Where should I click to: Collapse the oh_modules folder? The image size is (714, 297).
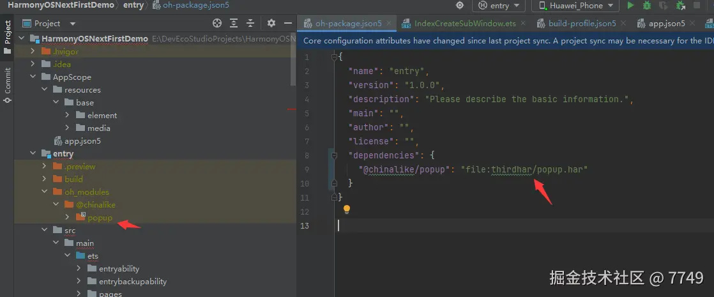coord(44,192)
